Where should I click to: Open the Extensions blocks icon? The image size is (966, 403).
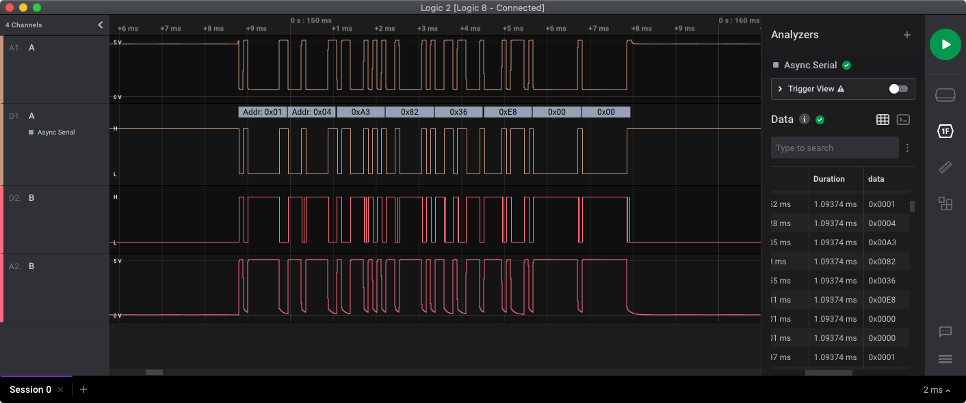coord(945,203)
